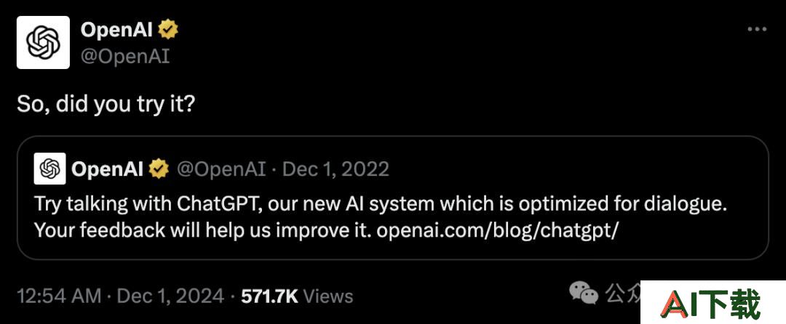Screen dimensions: 786x324
Task: Click the 12:54 AM timestamp
Action: [x=59, y=296]
